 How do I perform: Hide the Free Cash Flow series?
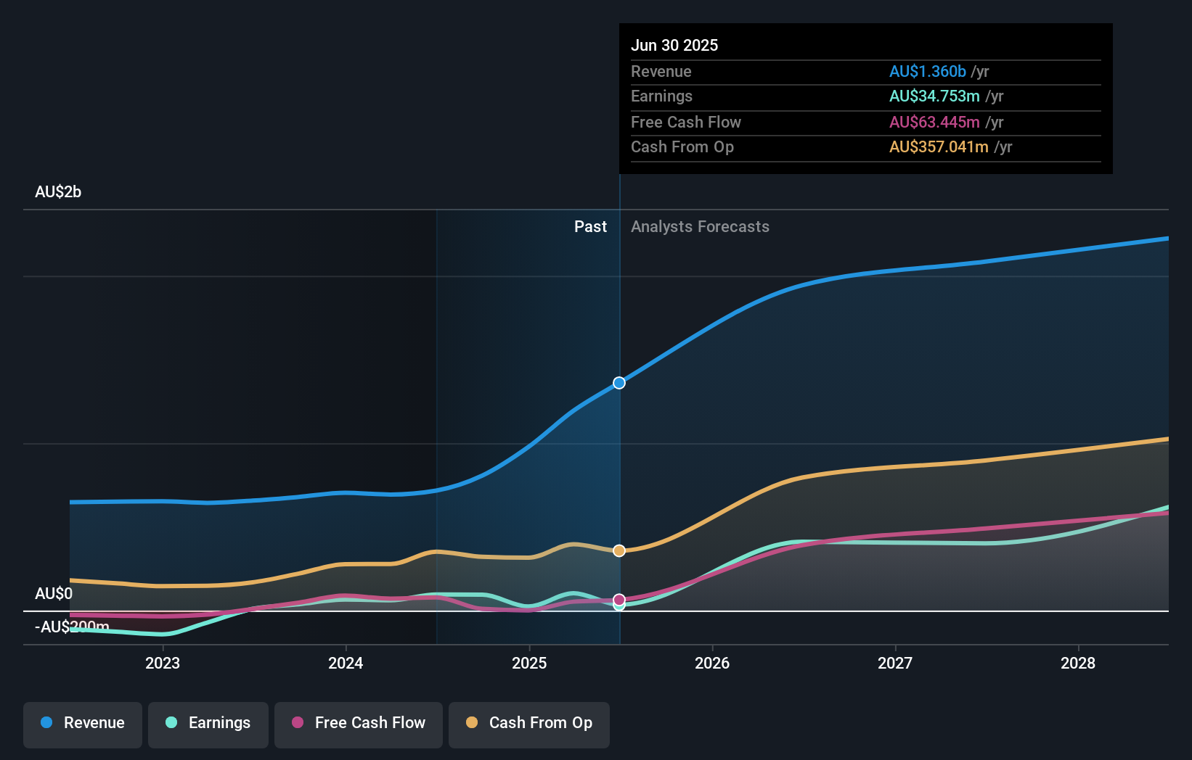click(x=358, y=724)
